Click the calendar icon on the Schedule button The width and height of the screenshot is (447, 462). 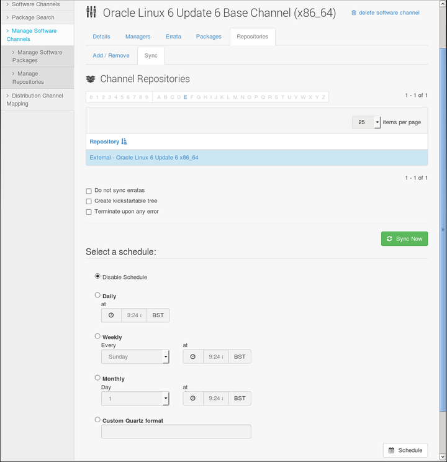point(391,450)
